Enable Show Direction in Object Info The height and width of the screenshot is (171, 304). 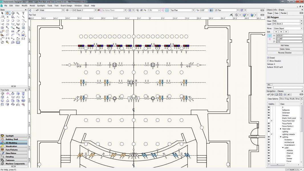[268, 61]
